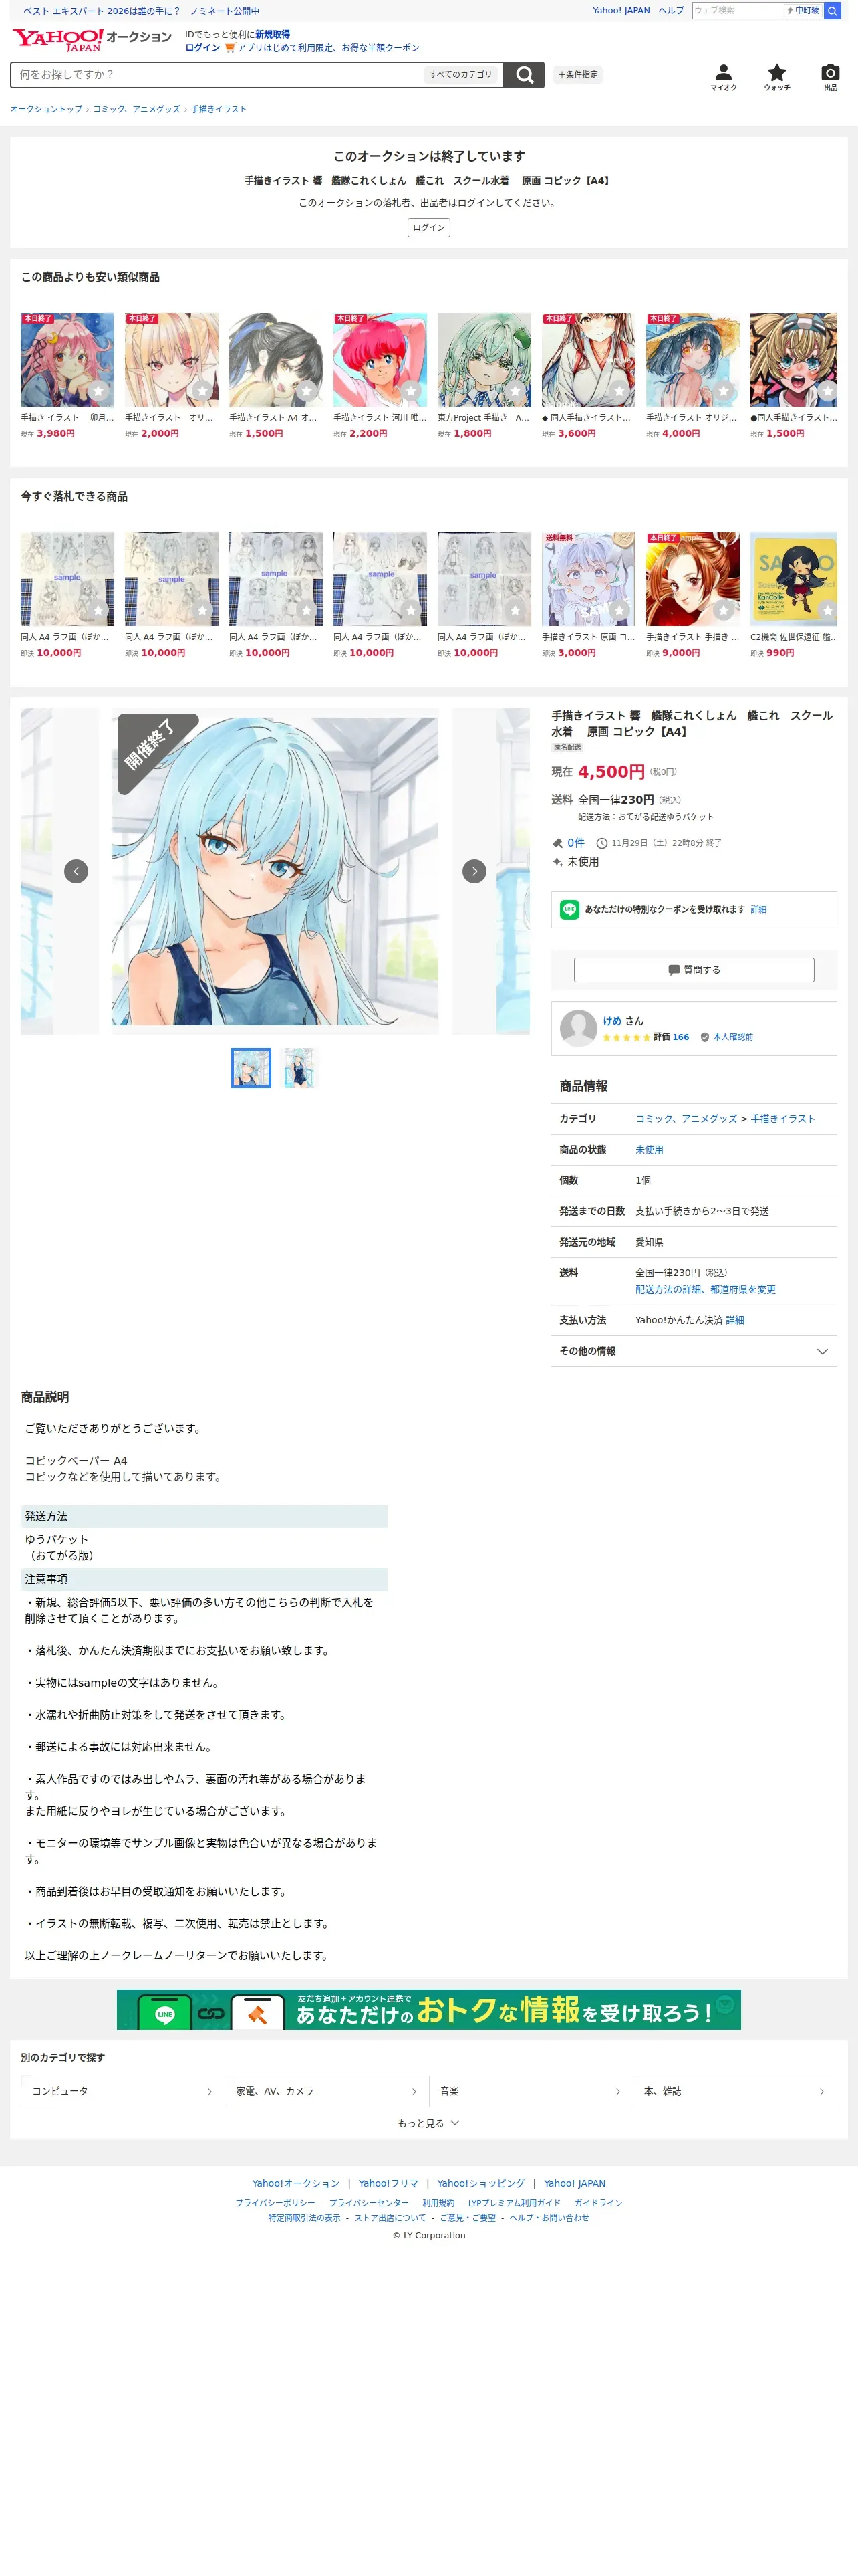Click ログイン button in ended notice
This screenshot has height=2576, width=858.
point(428,228)
